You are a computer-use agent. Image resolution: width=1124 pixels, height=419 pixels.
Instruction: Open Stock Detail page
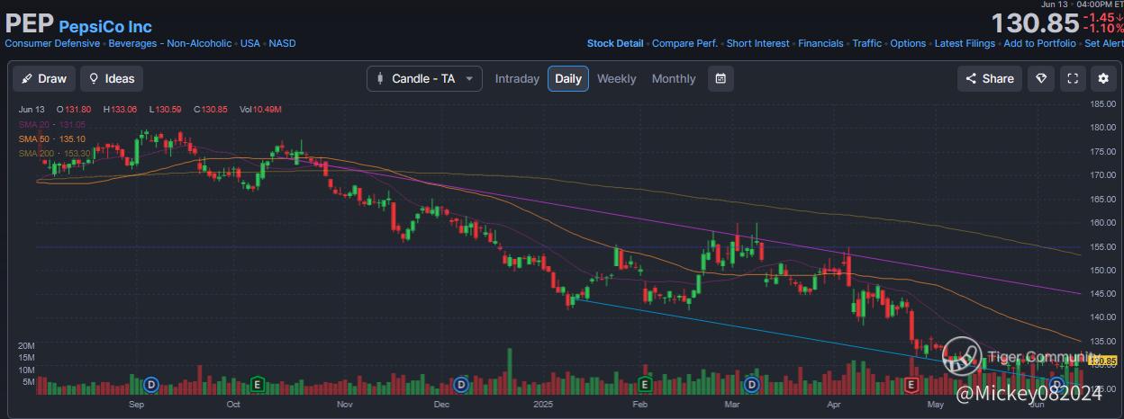615,43
